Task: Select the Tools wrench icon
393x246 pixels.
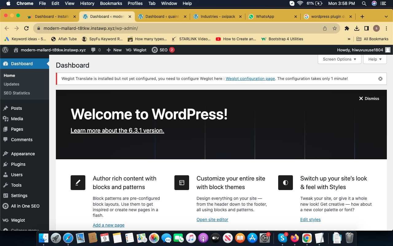Action: pos(6,185)
